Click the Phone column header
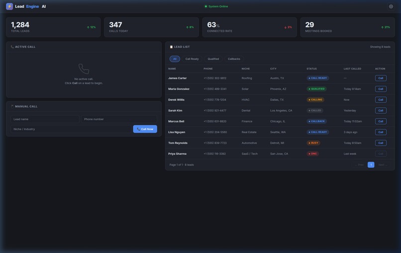This screenshot has width=401, height=253. point(208,69)
